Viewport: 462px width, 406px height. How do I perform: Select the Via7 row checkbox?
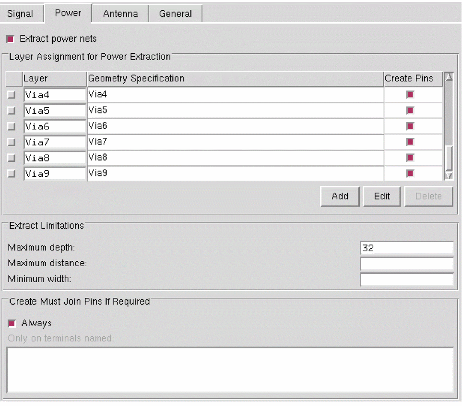coord(12,142)
